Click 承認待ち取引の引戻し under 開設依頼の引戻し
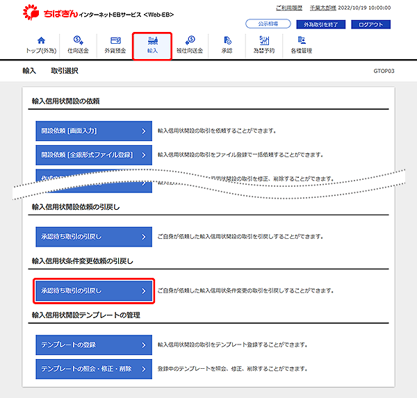Image resolution: width=417 pixels, height=398 pixels. tap(94, 237)
